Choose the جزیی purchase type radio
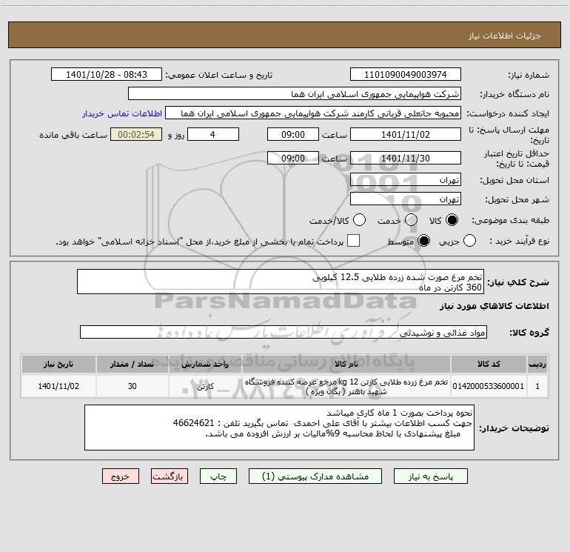The image size is (570, 552). tap(469, 241)
